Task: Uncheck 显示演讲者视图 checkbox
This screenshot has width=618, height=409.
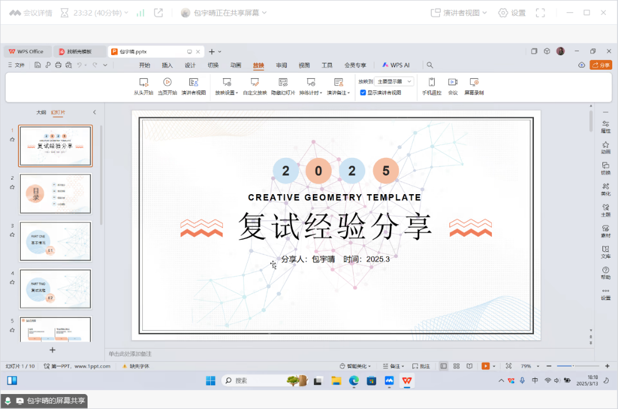Action: coord(362,91)
